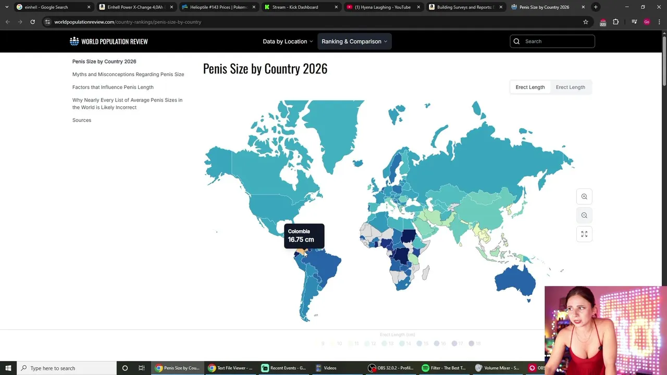Click the site Search input field
The image size is (667, 375).
pyautogui.click(x=552, y=41)
